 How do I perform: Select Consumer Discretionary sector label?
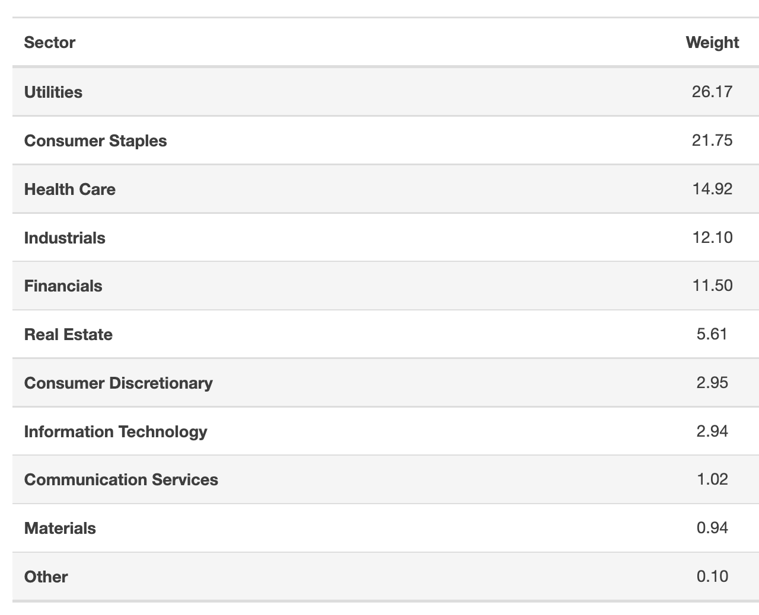pyautogui.click(x=119, y=383)
